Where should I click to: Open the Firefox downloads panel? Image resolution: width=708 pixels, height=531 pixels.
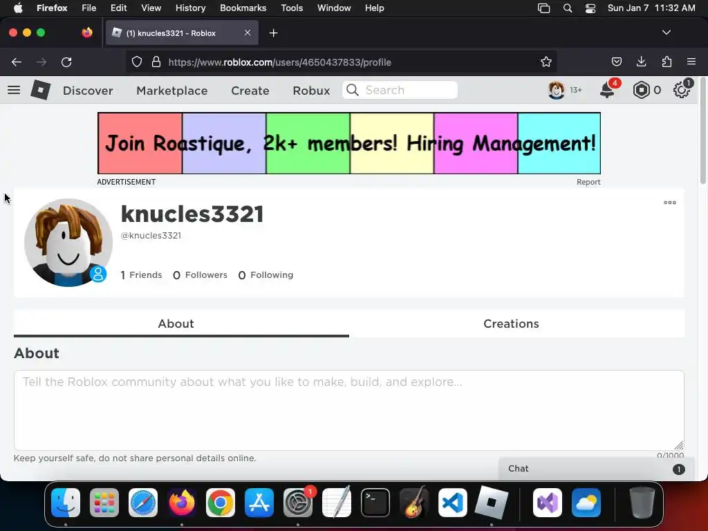[x=641, y=62]
